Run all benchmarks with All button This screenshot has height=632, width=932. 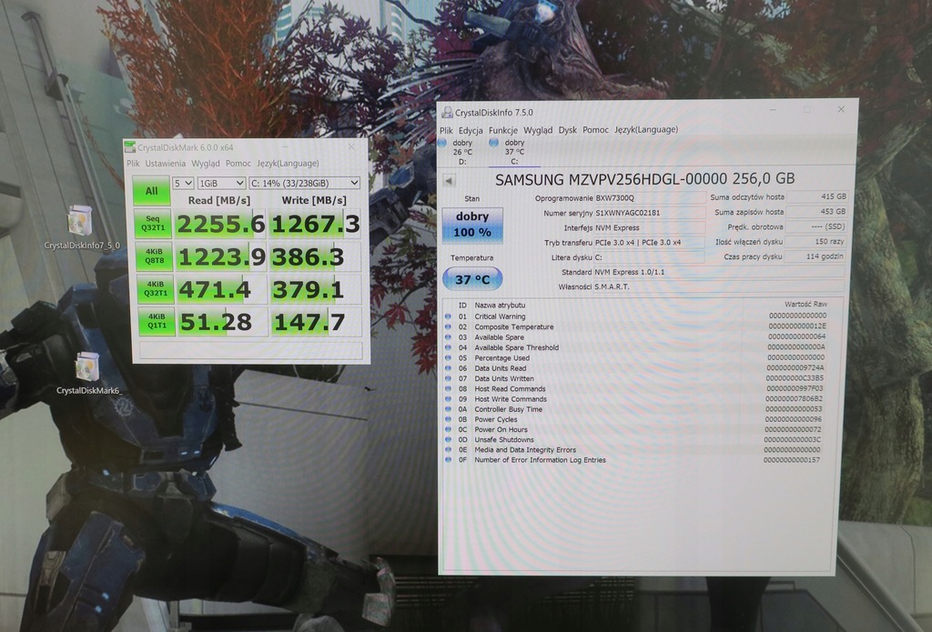click(x=151, y=191)
